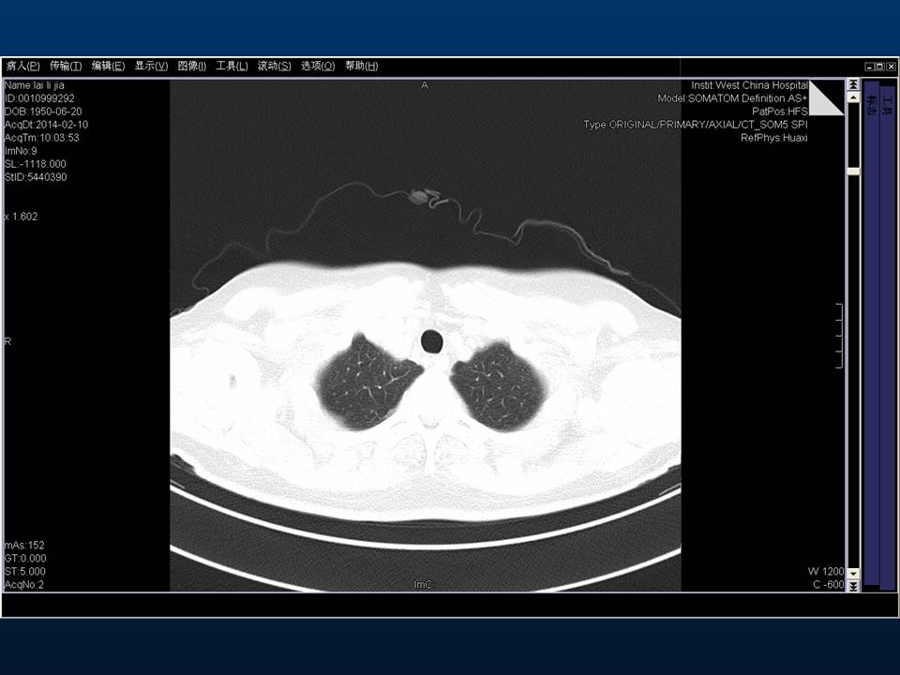Image resolution: width=900 pixels, height=675 pixels.
Task: Open the 传输(T) transfer menu
Action: click(66, 66)
